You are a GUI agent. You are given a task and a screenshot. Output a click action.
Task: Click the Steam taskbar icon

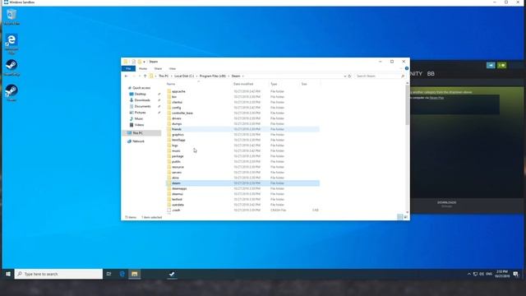(172, 274)
